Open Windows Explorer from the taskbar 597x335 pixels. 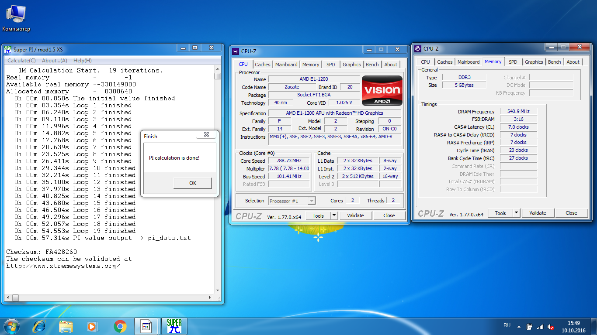tap(66, 326)
